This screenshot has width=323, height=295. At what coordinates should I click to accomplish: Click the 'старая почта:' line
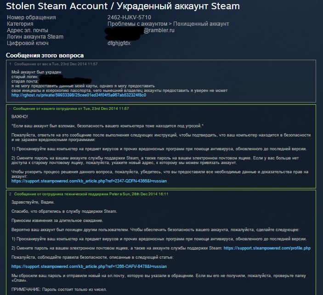(x=25, y=81)
